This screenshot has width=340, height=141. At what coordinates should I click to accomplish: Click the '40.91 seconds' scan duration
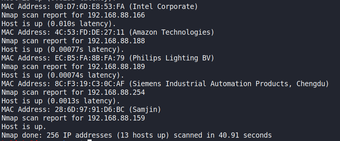coord(245,135)
